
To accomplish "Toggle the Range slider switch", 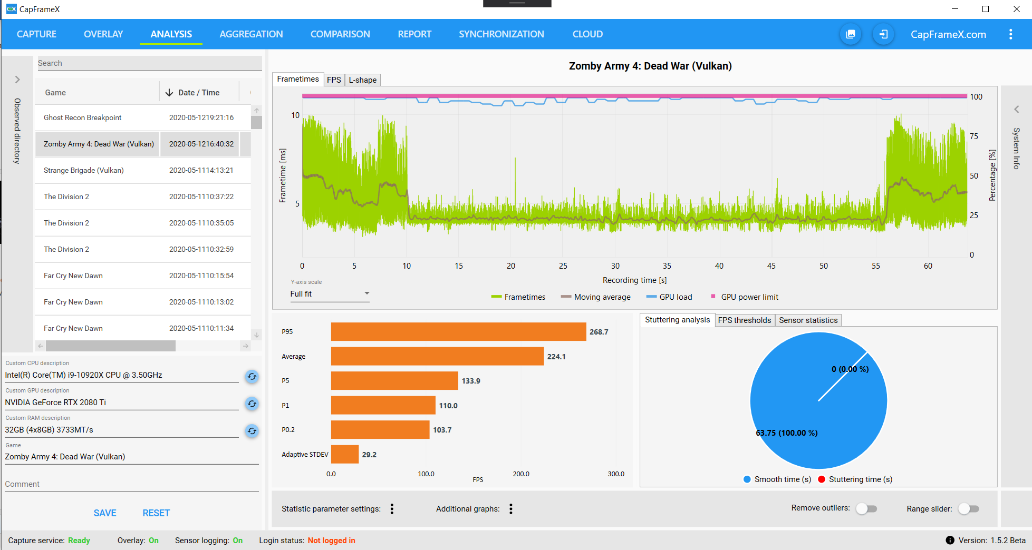I will click(x=969, y=508).
